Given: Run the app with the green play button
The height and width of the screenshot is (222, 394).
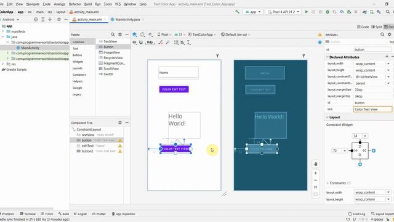Looking at the screenshot, I should coord(307,12).
